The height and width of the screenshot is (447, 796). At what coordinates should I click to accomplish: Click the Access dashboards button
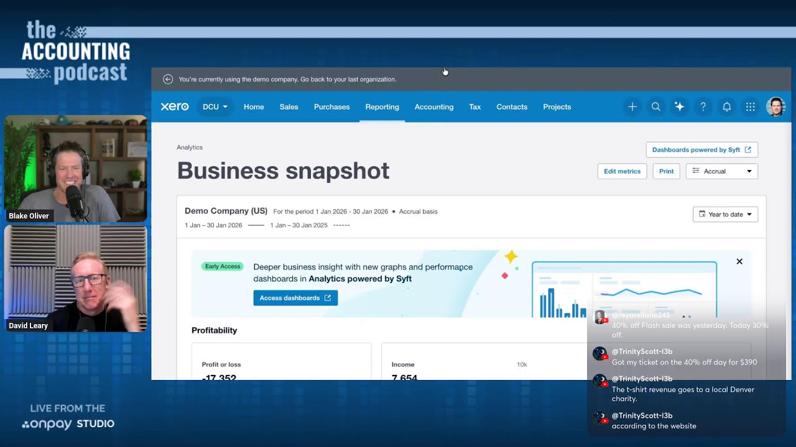(295, 298)
